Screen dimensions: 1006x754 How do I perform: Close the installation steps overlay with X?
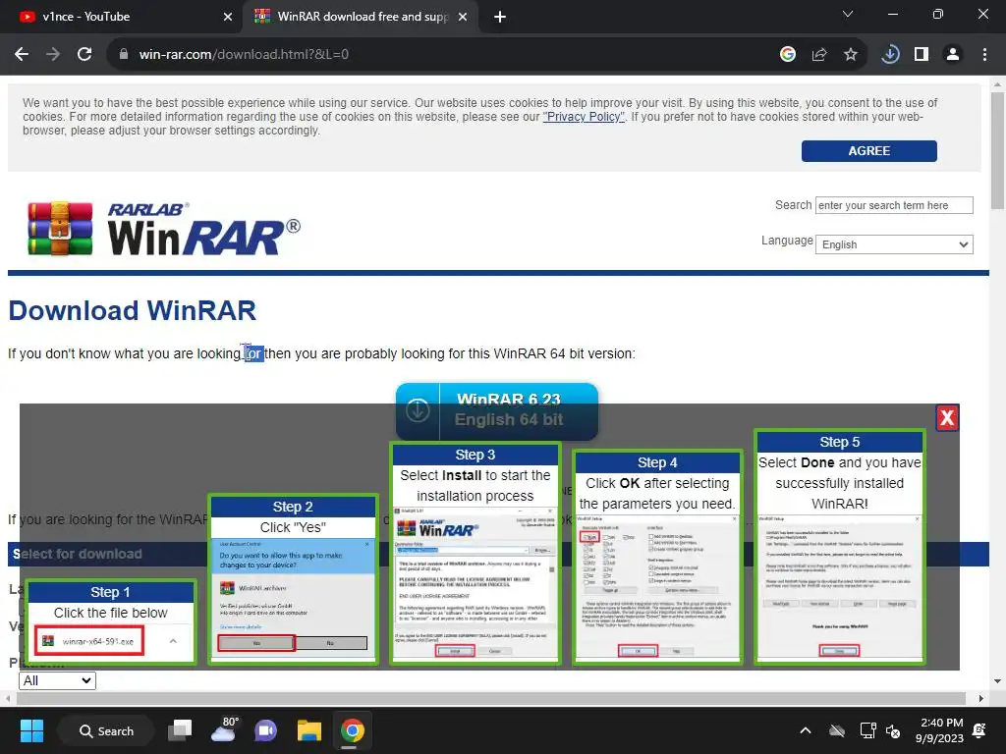[947, 418]
